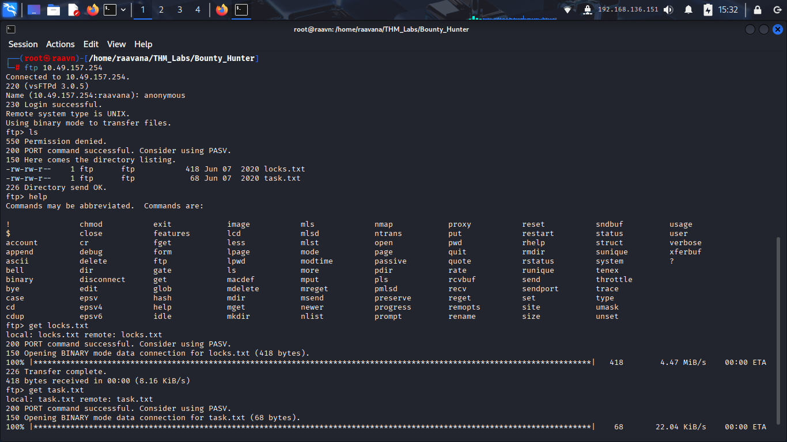Click the 'rename' command in help list
Viewport: 787px width, 442px height.
462,317
